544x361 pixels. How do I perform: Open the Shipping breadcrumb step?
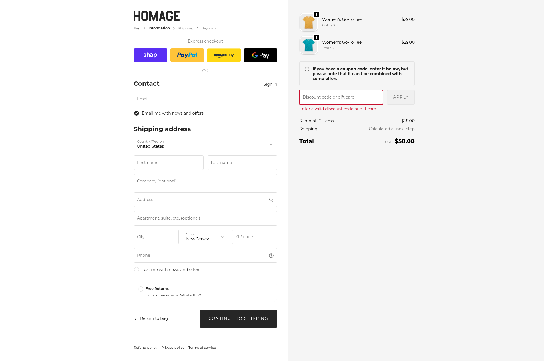pos(186,28)
